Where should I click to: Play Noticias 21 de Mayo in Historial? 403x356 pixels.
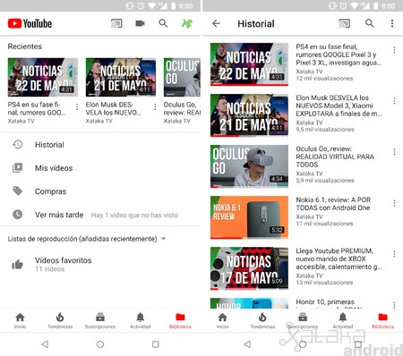pyautogui.click(x=249, y=115)
